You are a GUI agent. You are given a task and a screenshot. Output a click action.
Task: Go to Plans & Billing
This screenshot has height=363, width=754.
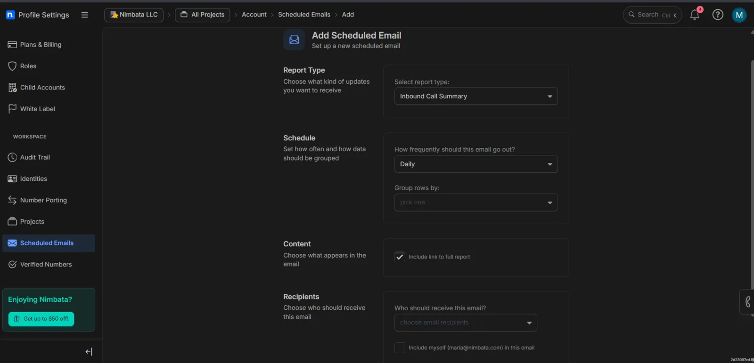(49, 45)
